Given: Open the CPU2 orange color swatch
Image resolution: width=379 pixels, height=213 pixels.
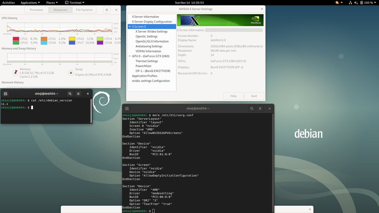Looking at the screenshot, I should (44, 39).
